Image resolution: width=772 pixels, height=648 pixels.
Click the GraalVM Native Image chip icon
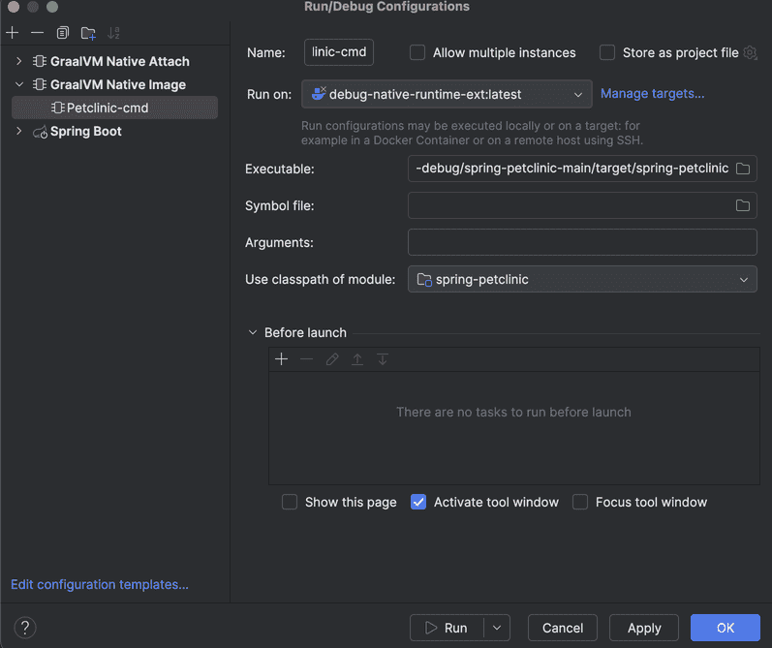click(x=40, y=84)
